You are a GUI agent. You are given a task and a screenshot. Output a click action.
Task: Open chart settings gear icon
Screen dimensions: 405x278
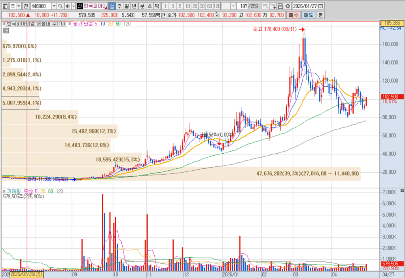288,6
